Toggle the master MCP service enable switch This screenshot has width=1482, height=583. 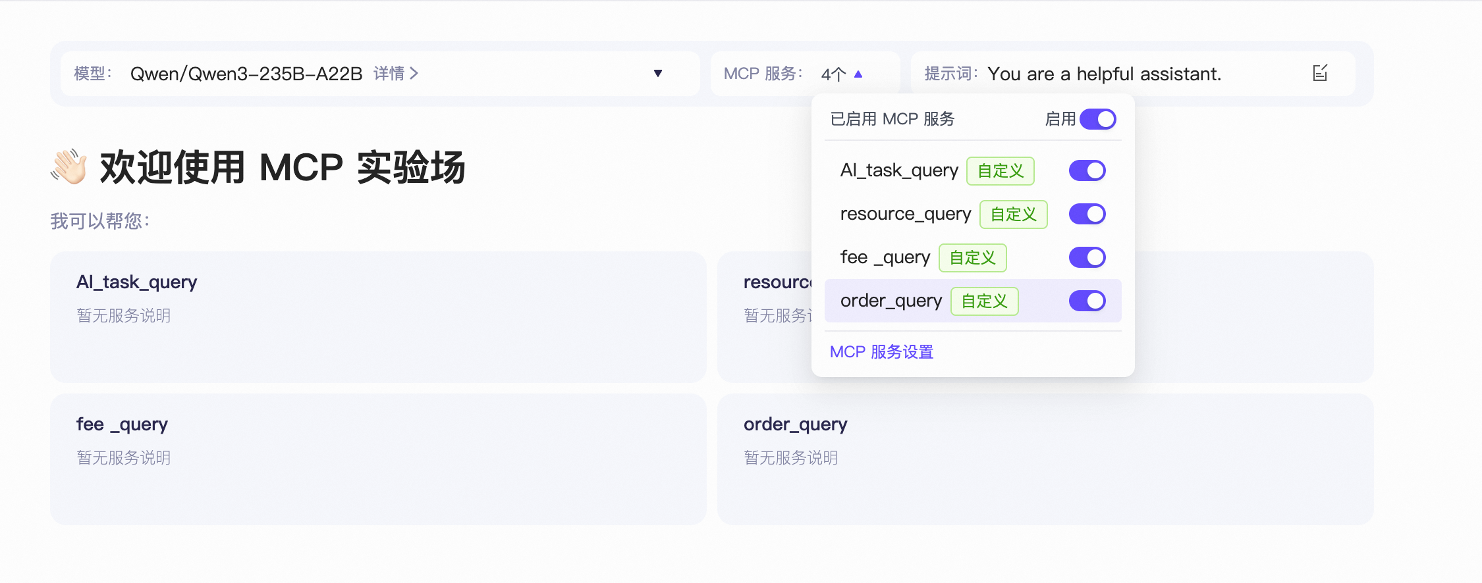point(1097,119)
